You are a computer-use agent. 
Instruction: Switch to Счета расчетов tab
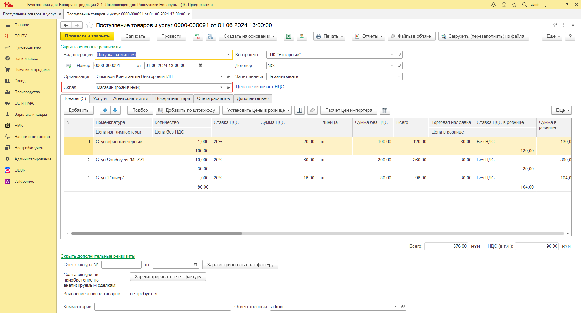213,98
